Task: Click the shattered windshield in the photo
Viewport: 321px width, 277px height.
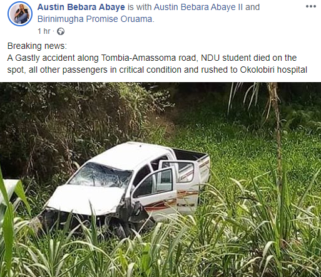Action: [101, 175]
